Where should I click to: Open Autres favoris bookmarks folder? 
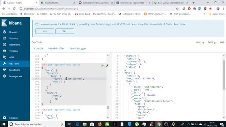pyautogui.click(x=216, y=14)
